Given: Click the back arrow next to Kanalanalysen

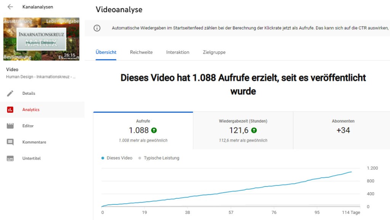Looking at the screenshot, I should (10, 7).
